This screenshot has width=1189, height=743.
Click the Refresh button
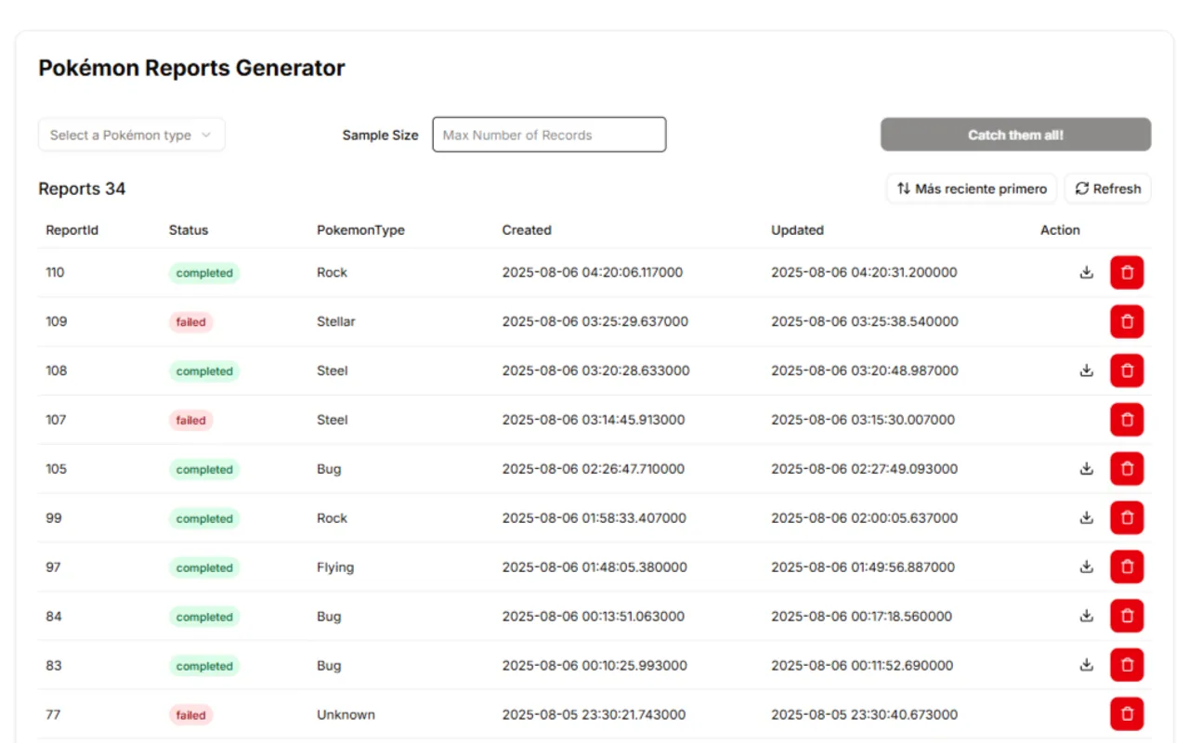point(1107,189)
